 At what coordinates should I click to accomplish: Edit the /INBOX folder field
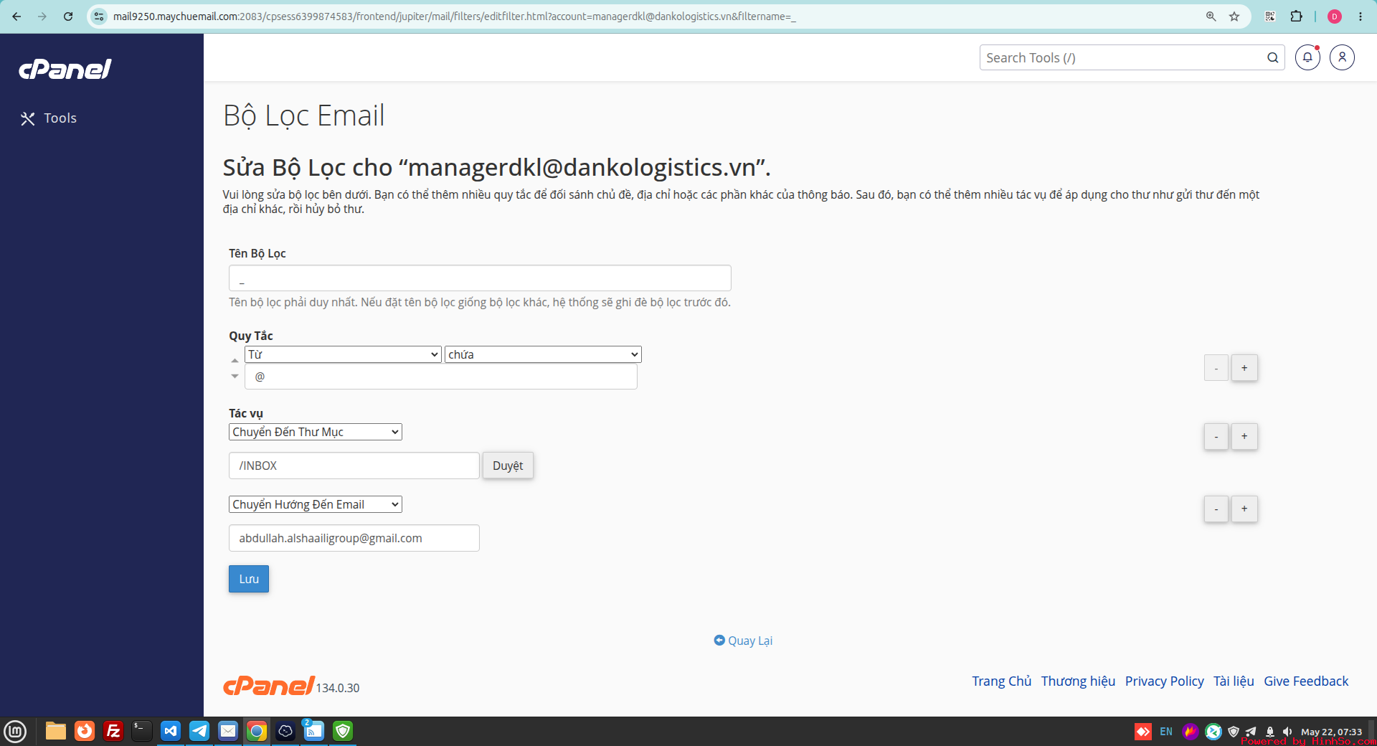coord(354,466)
